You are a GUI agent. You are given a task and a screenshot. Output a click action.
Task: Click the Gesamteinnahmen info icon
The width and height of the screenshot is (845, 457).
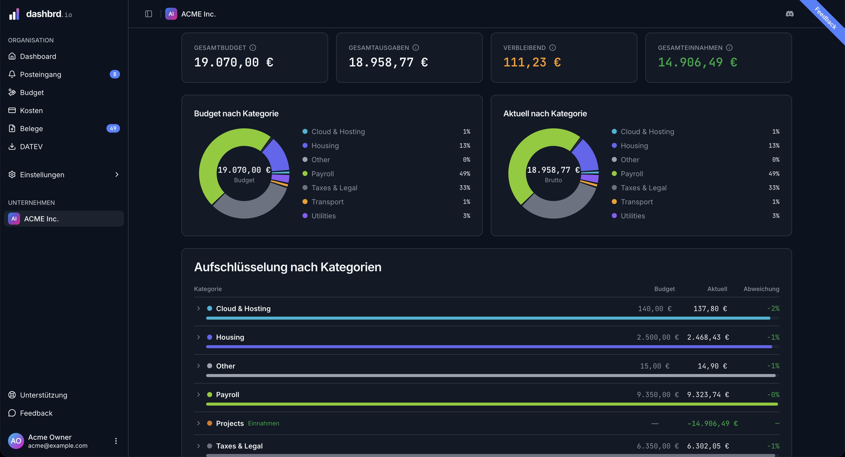tap(729, 48)
